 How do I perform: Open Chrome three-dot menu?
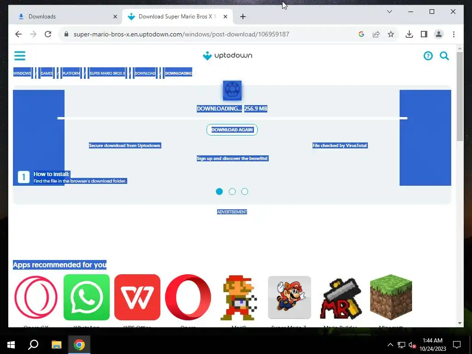(454, 34)
